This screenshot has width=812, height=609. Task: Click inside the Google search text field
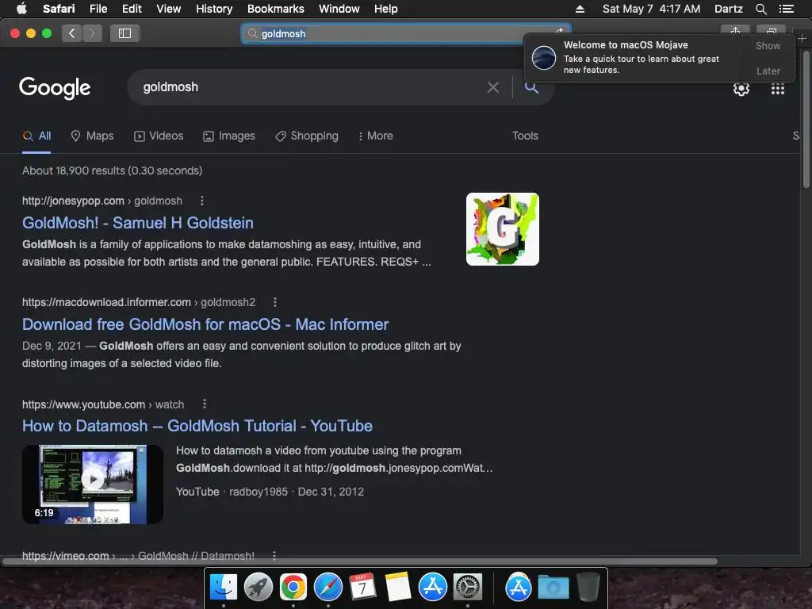coord(311,87)
